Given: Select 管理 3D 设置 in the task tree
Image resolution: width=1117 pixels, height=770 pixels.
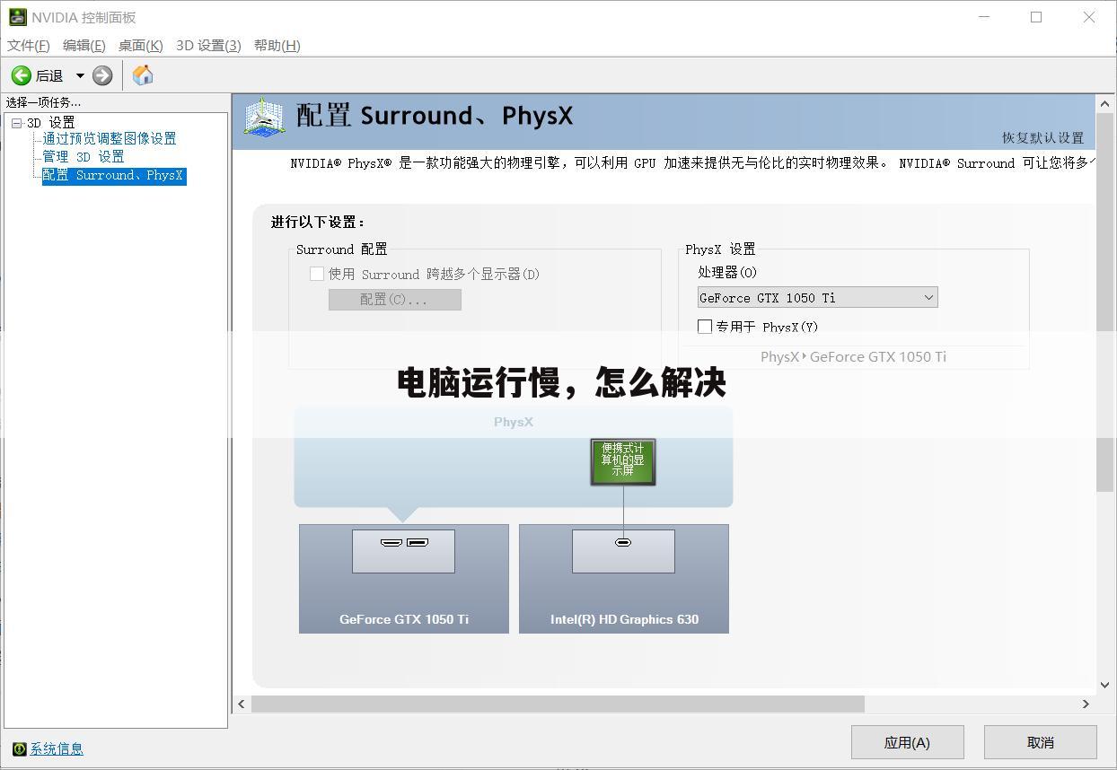Looking at the screenshot, I should point(84,156).
